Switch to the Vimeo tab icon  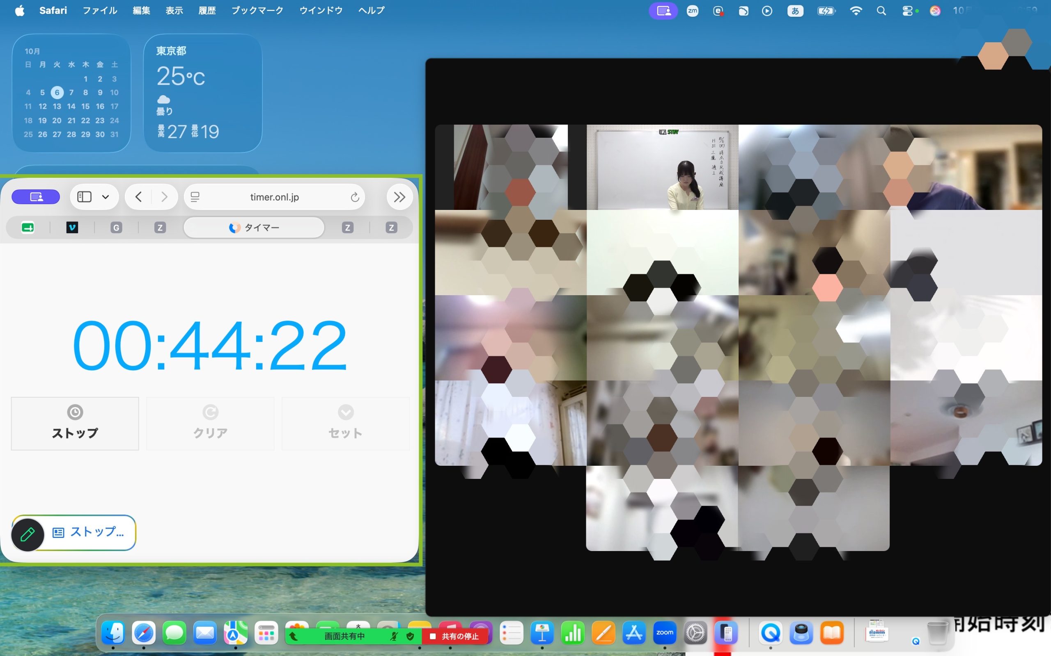click(72, 227)
